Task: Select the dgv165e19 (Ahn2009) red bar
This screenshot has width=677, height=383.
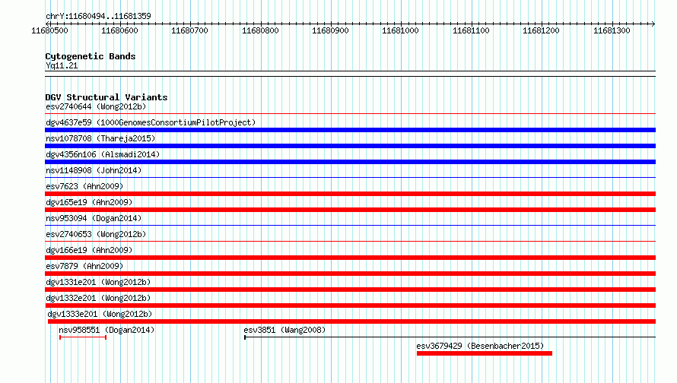Action: (350, 210)
